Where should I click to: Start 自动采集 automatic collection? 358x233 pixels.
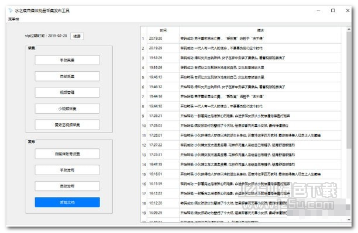tap(67, 76)
